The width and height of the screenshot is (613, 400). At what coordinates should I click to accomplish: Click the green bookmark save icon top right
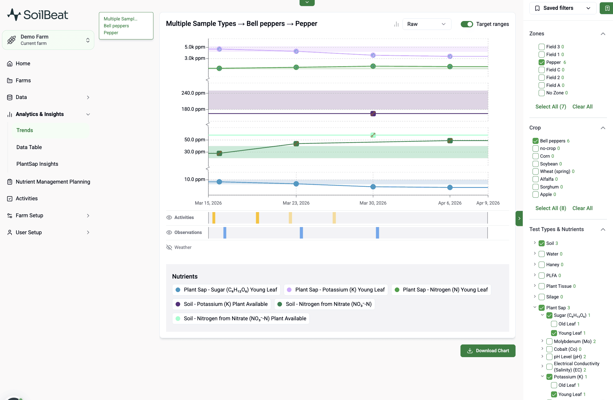(606, 8)
